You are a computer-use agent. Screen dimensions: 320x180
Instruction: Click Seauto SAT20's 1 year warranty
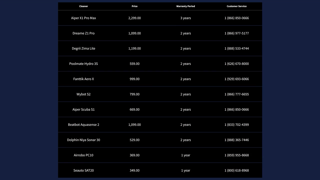pos(185,170)
